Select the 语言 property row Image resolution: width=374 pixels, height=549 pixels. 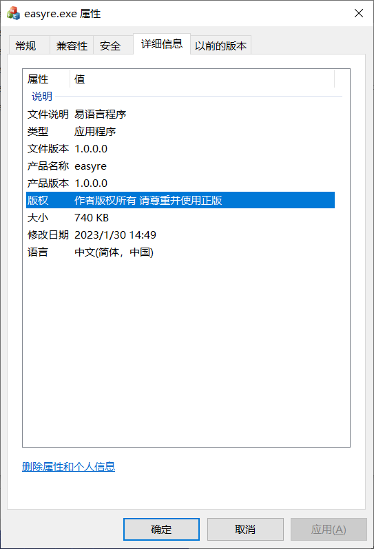point(180,252)
